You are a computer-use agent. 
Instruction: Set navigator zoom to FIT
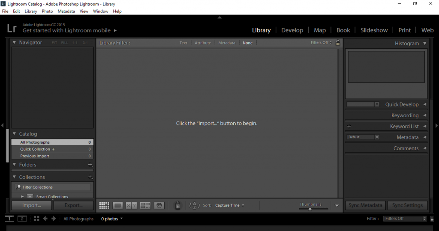click(54, 43)
